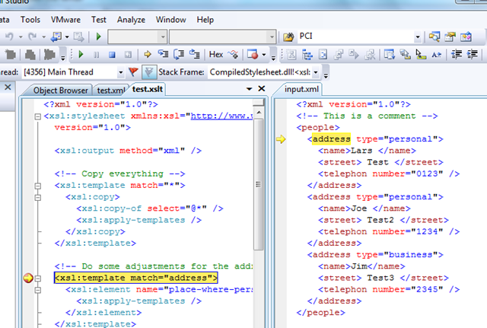
Task: Click the Step Into icon
Action: pos(163,54)
